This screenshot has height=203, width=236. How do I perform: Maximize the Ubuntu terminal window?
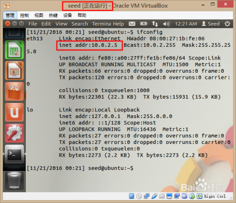pos(21,24)
